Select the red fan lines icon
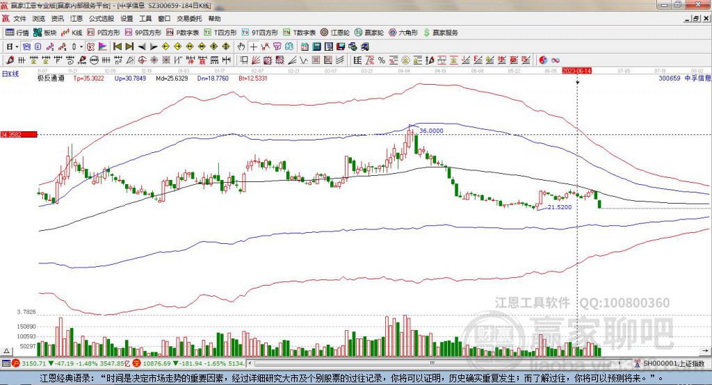 click(x=256, y=60)
